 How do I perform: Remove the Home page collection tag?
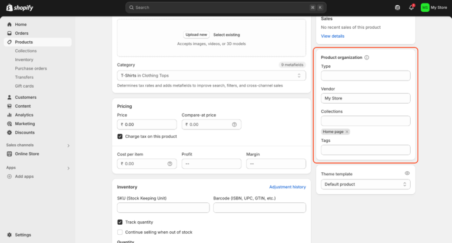coord(347,132)
